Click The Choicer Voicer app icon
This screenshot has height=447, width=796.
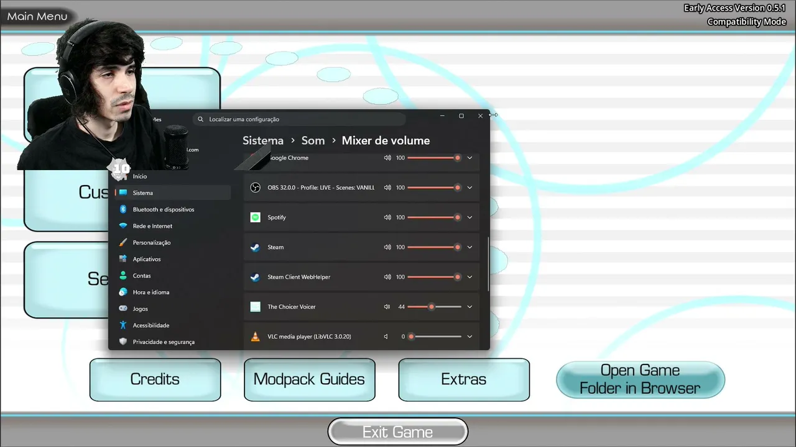pos(255,307)
